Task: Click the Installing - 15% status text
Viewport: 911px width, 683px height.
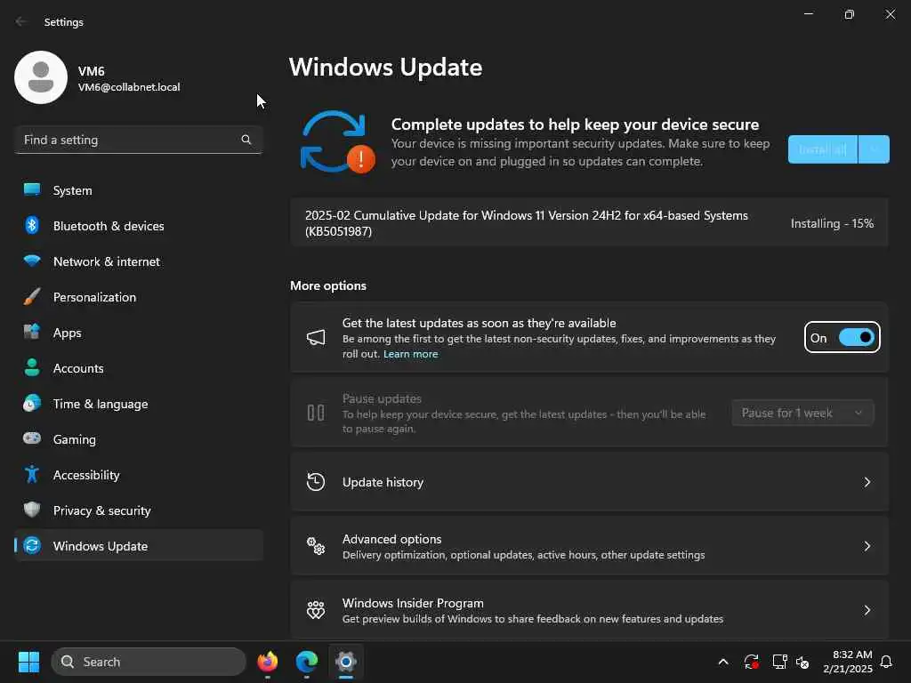Action: click(832, 223)
